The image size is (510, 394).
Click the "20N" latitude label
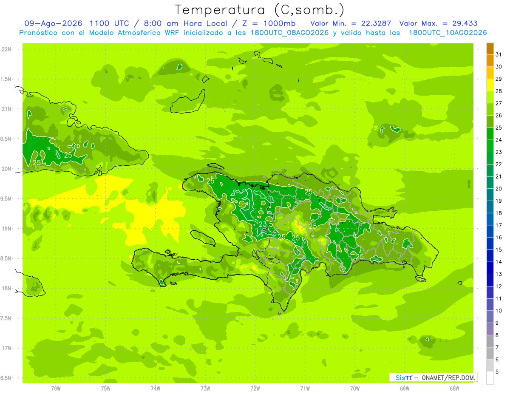tap(6, 169)
